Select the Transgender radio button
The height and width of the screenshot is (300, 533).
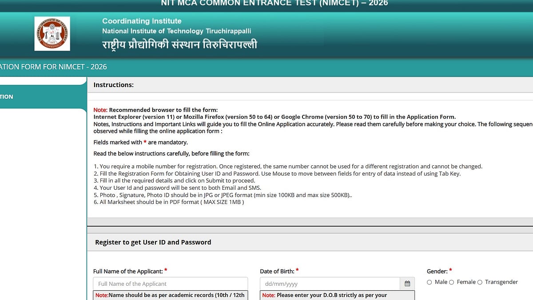tap(480, 282)
